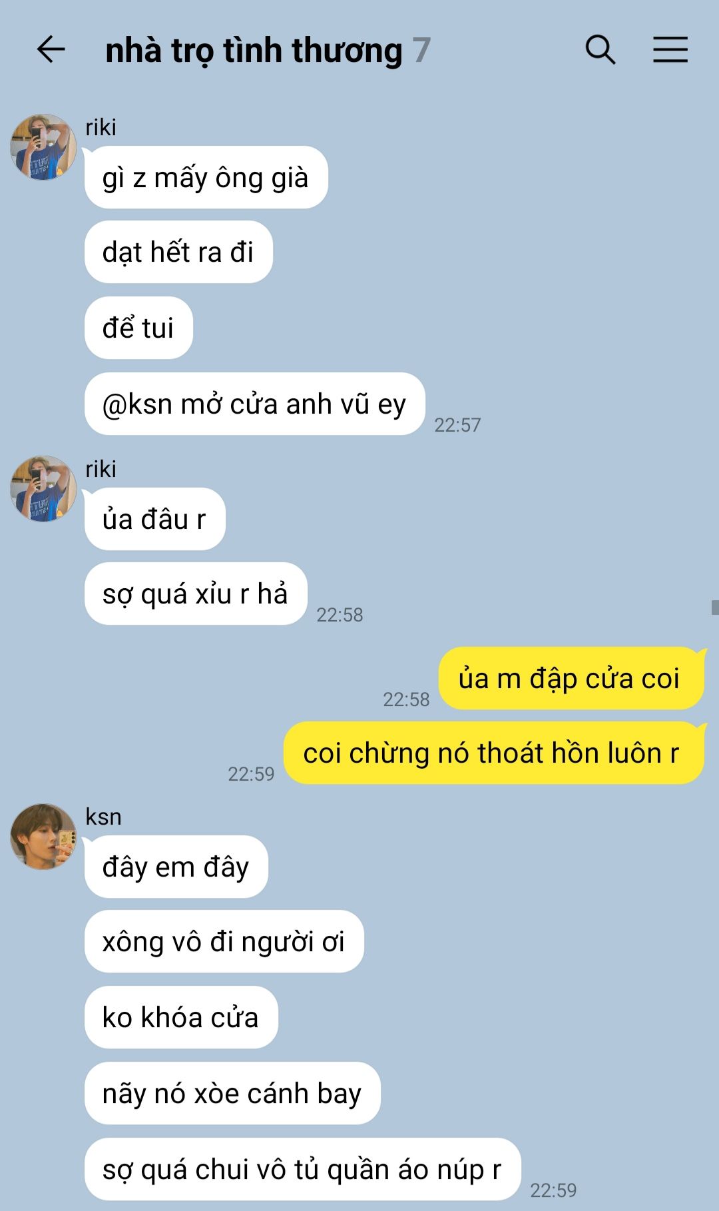Tap yellow bubble 'coi chừng nó thoát hồn luôn r'

pos(493,753)
